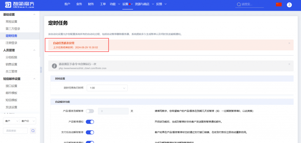
Task: Switch language via the China flag icon
Action: 279,4
